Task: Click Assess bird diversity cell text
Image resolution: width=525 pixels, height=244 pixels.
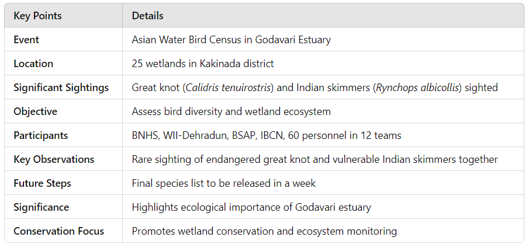Action: click(x=231, y=111)
